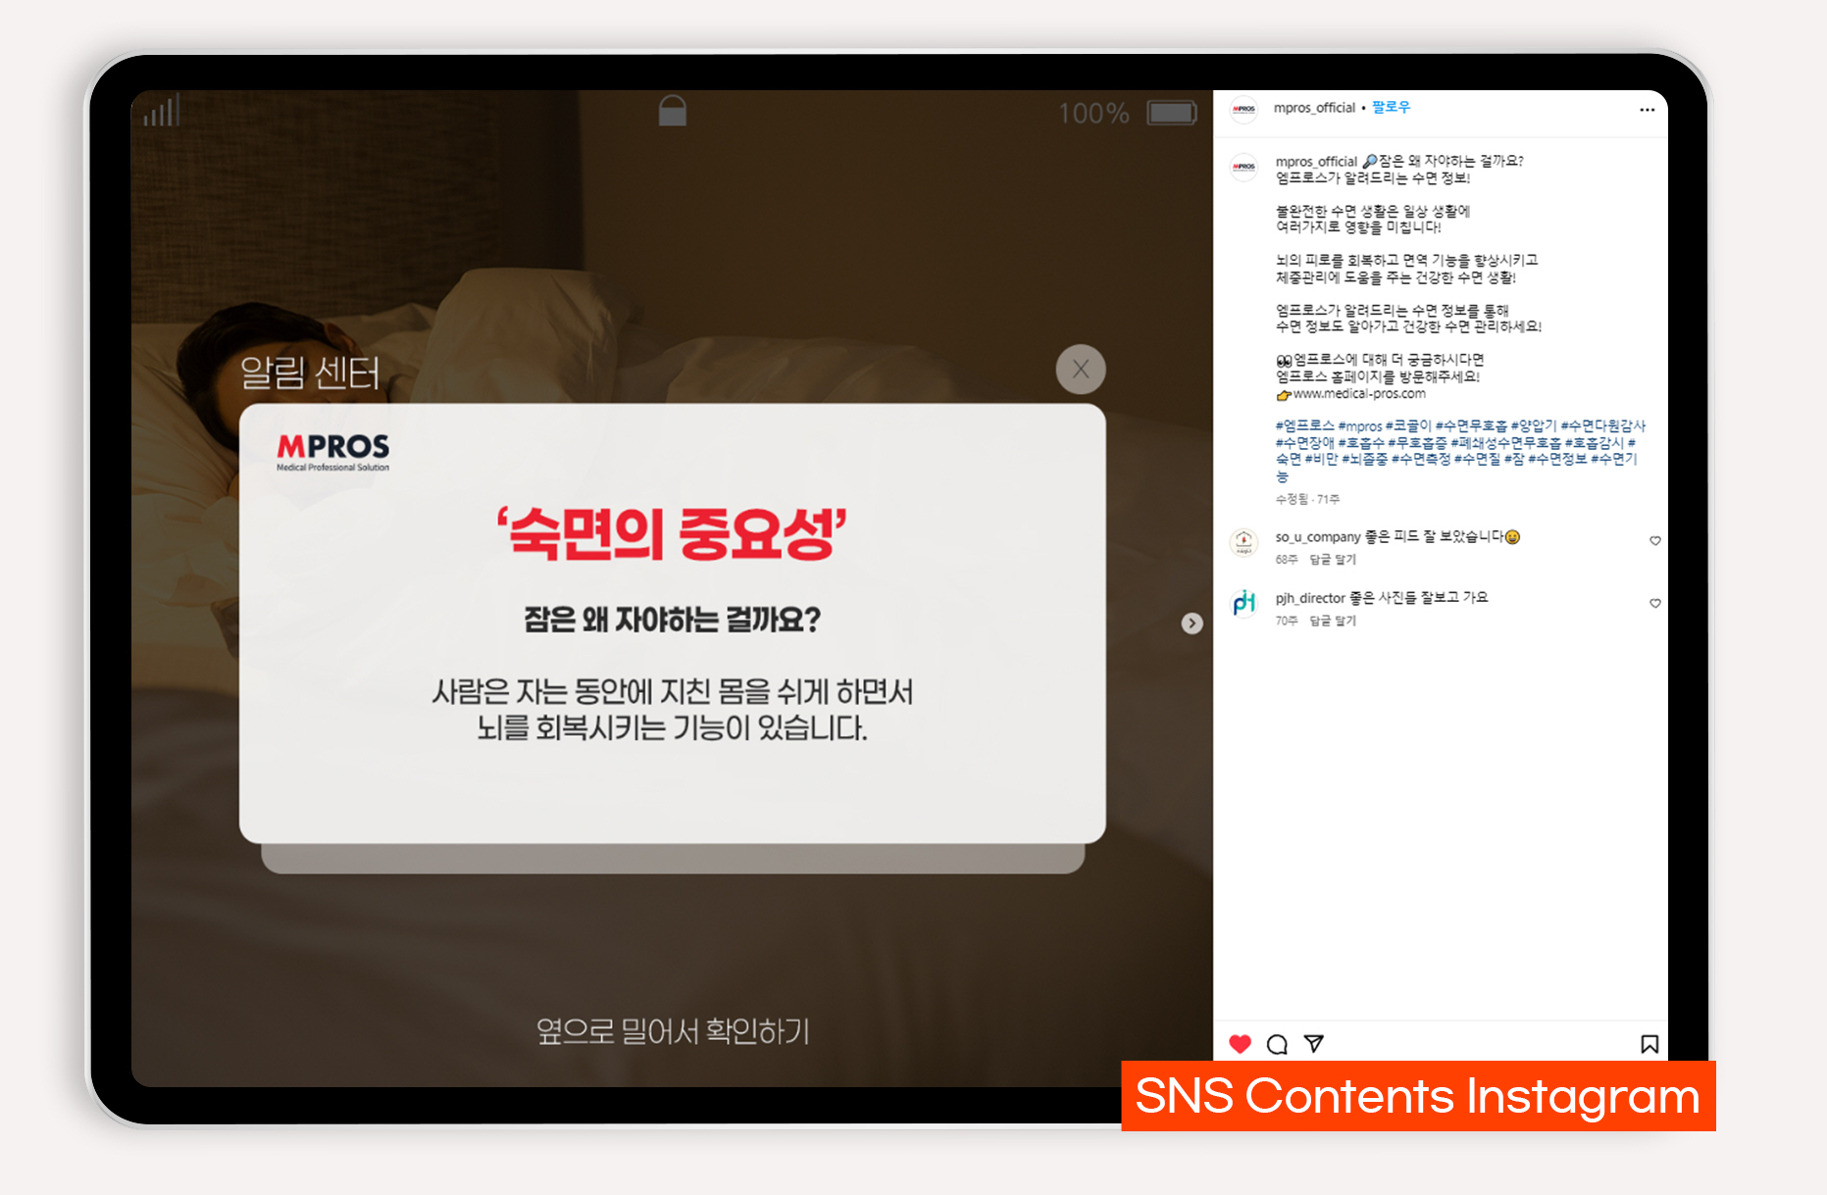Follow mpros_official with 팔로우 link
This screenshot has height=1195, width=1827.
(1391, 107)
